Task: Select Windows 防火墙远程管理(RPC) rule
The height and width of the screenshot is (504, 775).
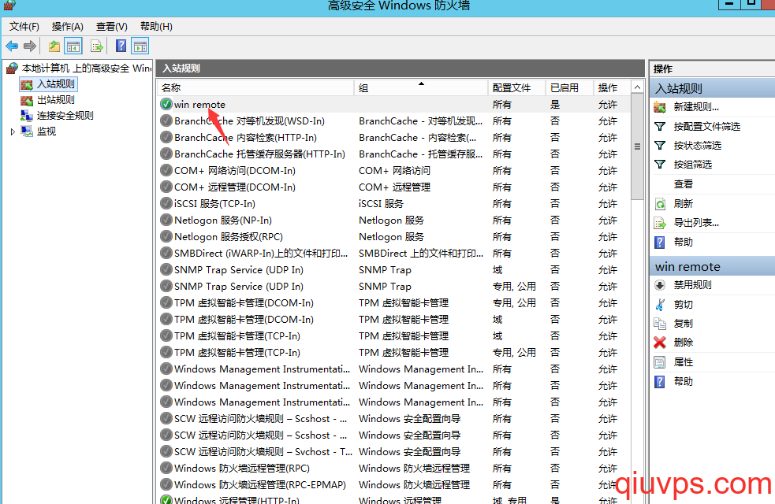Action: [x=394, y=468]
